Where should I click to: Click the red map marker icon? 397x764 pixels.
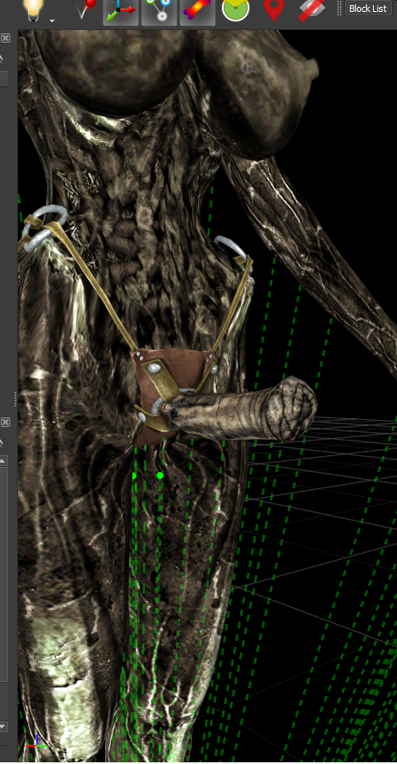(x=274, y=9)
